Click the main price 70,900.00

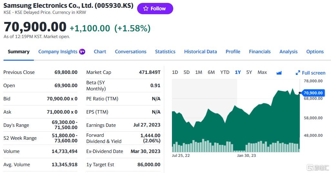pyautogui.click(x=35, y=27)
